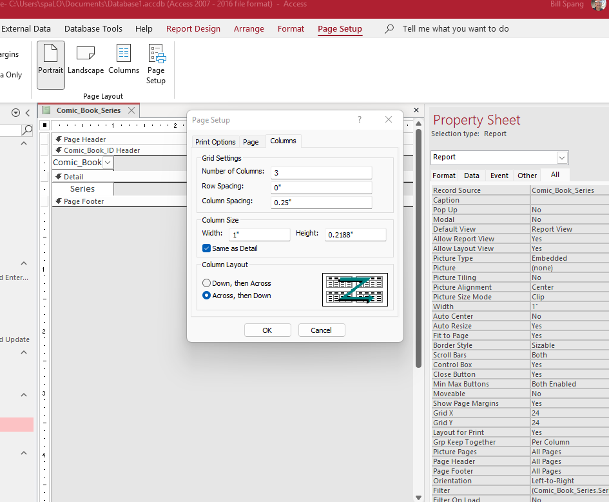
Task: Cancel the Page Setup dialog
Action: 321,330
